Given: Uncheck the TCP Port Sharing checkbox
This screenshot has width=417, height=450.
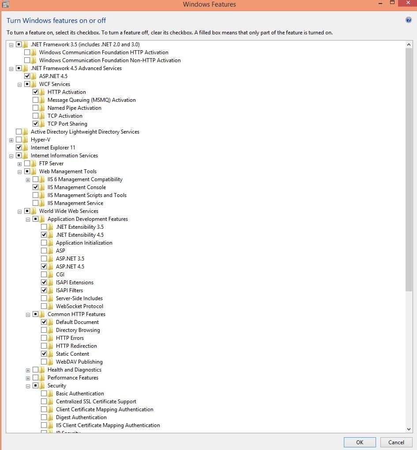Looking at the screenshot, I should [36, 124].
